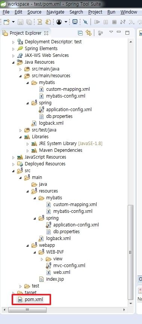This screenshot has height=324, width=142.
Task: Click the index.jsp file icon
Action: (x=41, y=279)
